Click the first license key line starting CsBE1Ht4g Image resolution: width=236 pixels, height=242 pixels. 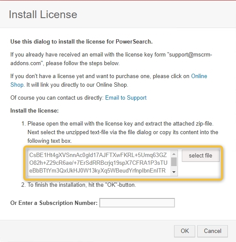pos(98,155)
